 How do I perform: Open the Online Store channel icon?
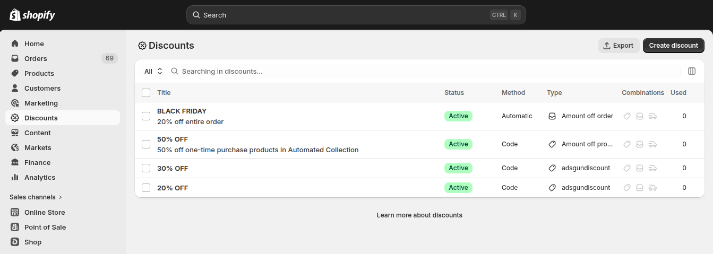pos(15,212)
